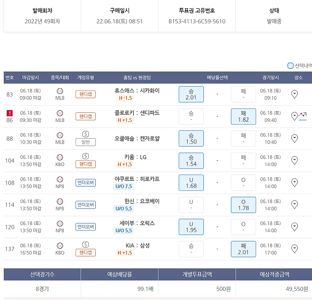Select 승 1.50 odds for match 88

click(x=191, y=139)
